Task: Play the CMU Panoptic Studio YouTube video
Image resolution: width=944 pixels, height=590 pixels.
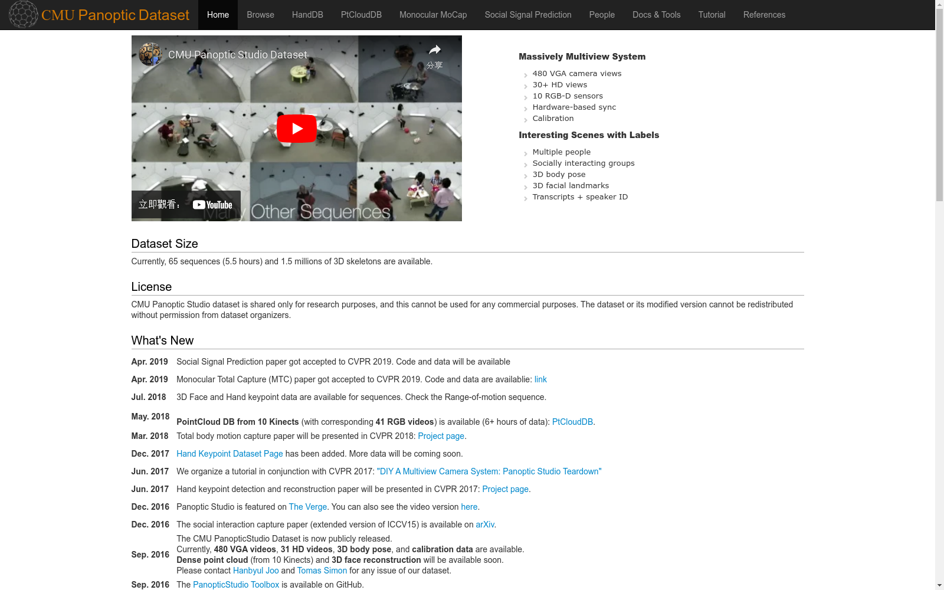Action: point(296,129)
